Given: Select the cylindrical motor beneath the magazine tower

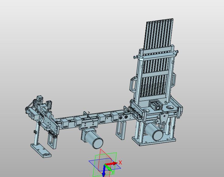Looking at the screenshot, I should (154, 132).
